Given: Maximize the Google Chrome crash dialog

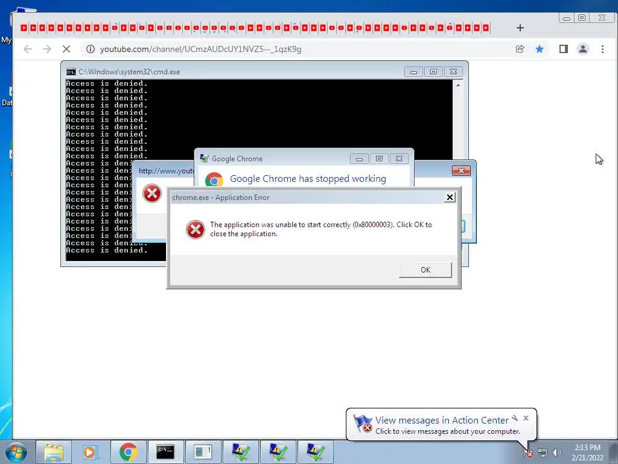Looking at the screenshot, I should coord(379,159).
